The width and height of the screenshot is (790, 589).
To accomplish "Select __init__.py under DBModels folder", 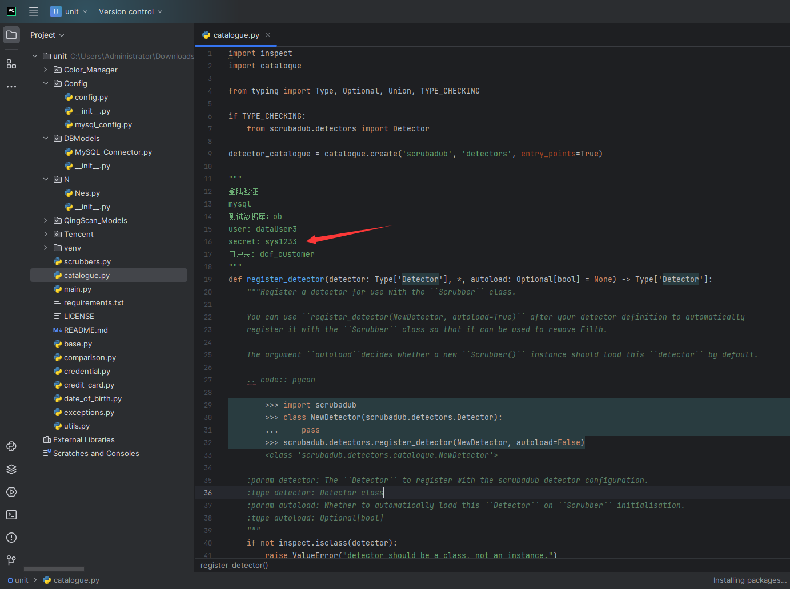I will [87, 166].
